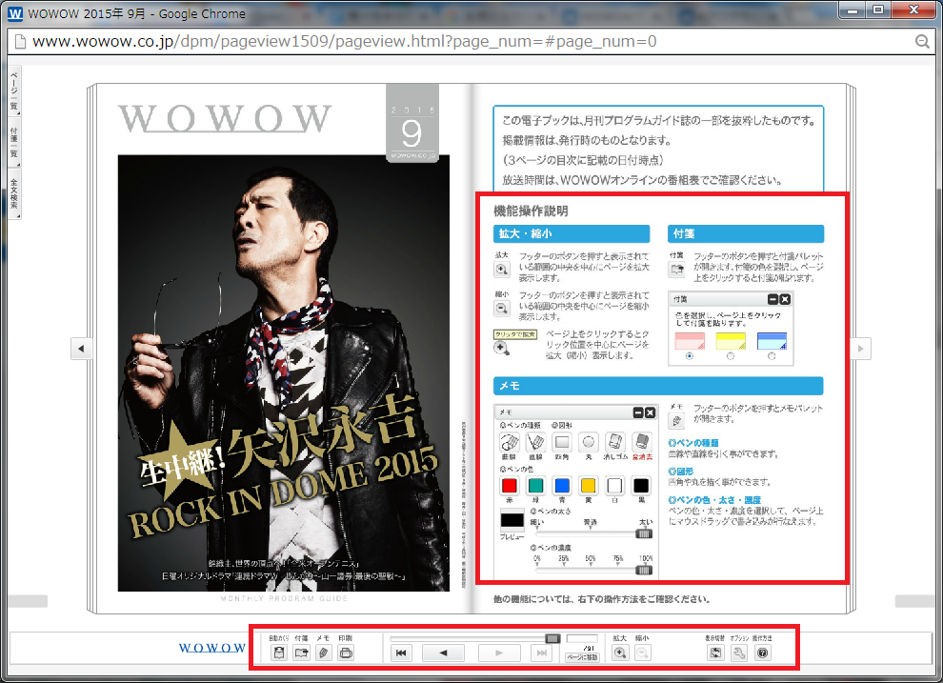
Task: Click the ペンの太さ thickness slider handle
Action: point(644,533)
